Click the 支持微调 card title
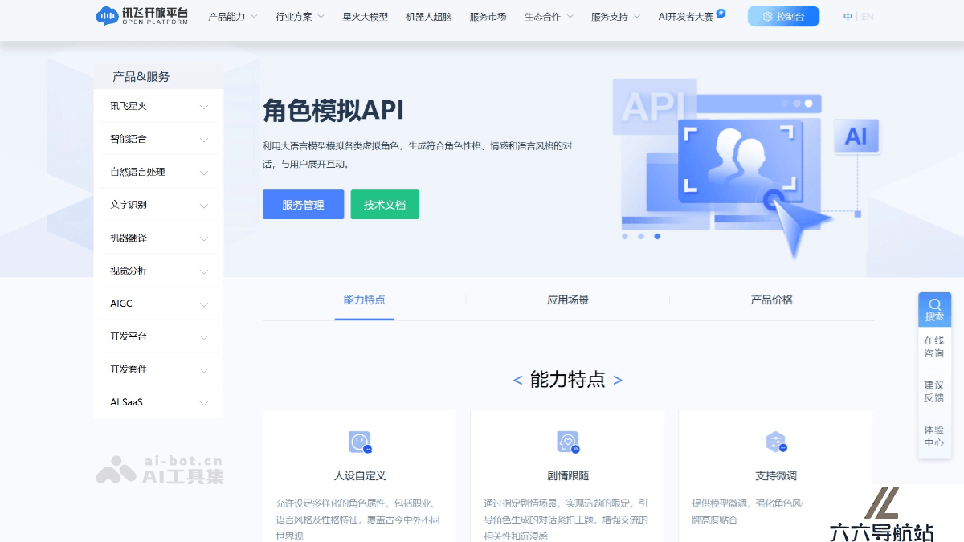Screen dimensions: 964x542 [x=776, y=475]
